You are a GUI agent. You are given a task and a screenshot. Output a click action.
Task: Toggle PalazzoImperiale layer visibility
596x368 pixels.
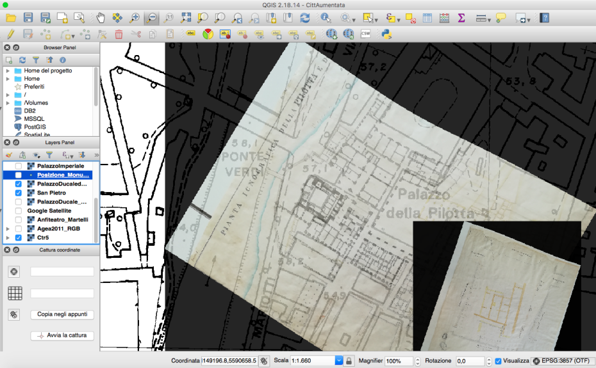coord(18,166)
